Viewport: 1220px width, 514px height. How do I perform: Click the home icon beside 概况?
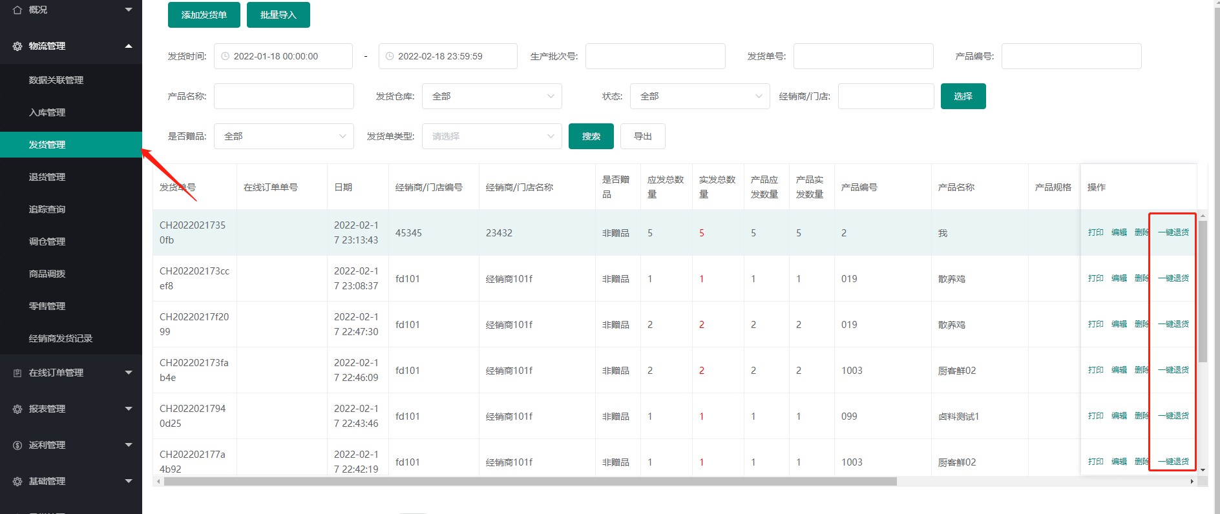[x=17, y=10]
